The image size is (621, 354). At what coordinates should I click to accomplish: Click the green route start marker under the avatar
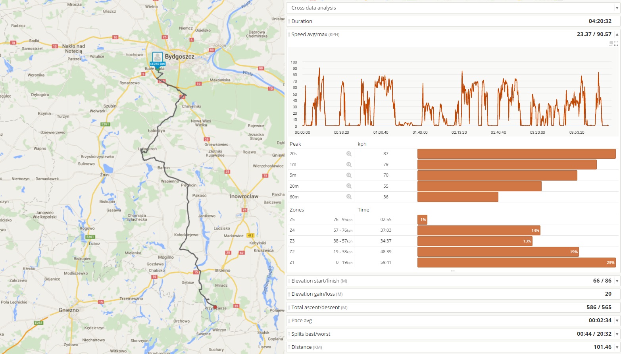click(158, 69)
